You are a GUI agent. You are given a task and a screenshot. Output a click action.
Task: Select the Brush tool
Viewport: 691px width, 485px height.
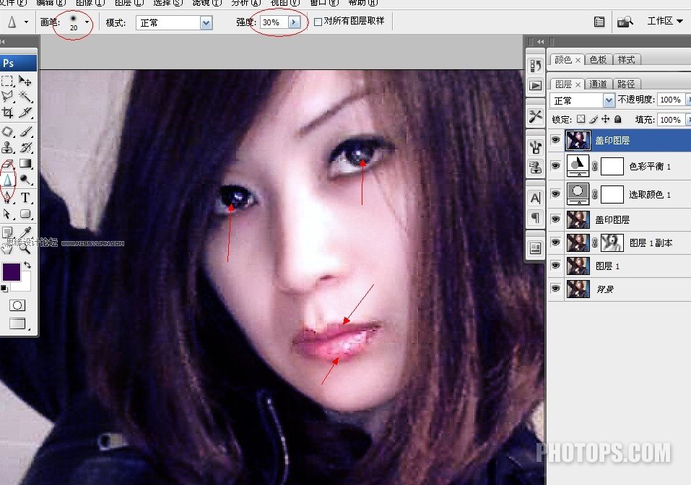[x=25, y=131]
